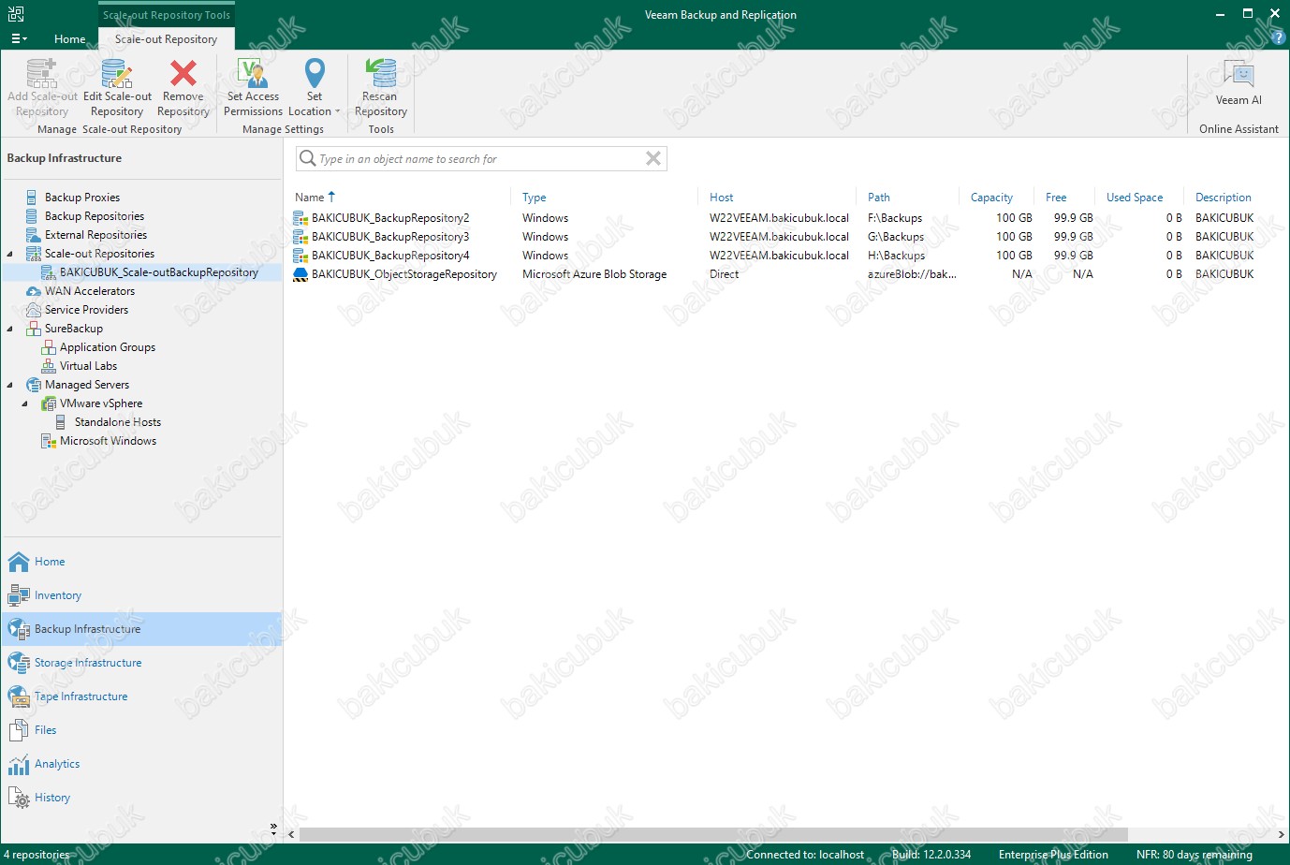The width and height of the screenshot is (1290, 865).
Task: Open the main hamburger menu
Action: [x=19, y=39]
